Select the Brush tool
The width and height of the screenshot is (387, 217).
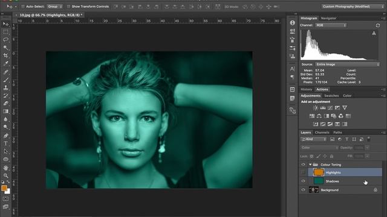coord(5,80)
